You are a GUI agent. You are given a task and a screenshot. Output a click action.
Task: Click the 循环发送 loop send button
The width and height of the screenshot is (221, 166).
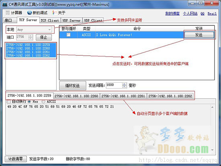[x=73, y=85]
